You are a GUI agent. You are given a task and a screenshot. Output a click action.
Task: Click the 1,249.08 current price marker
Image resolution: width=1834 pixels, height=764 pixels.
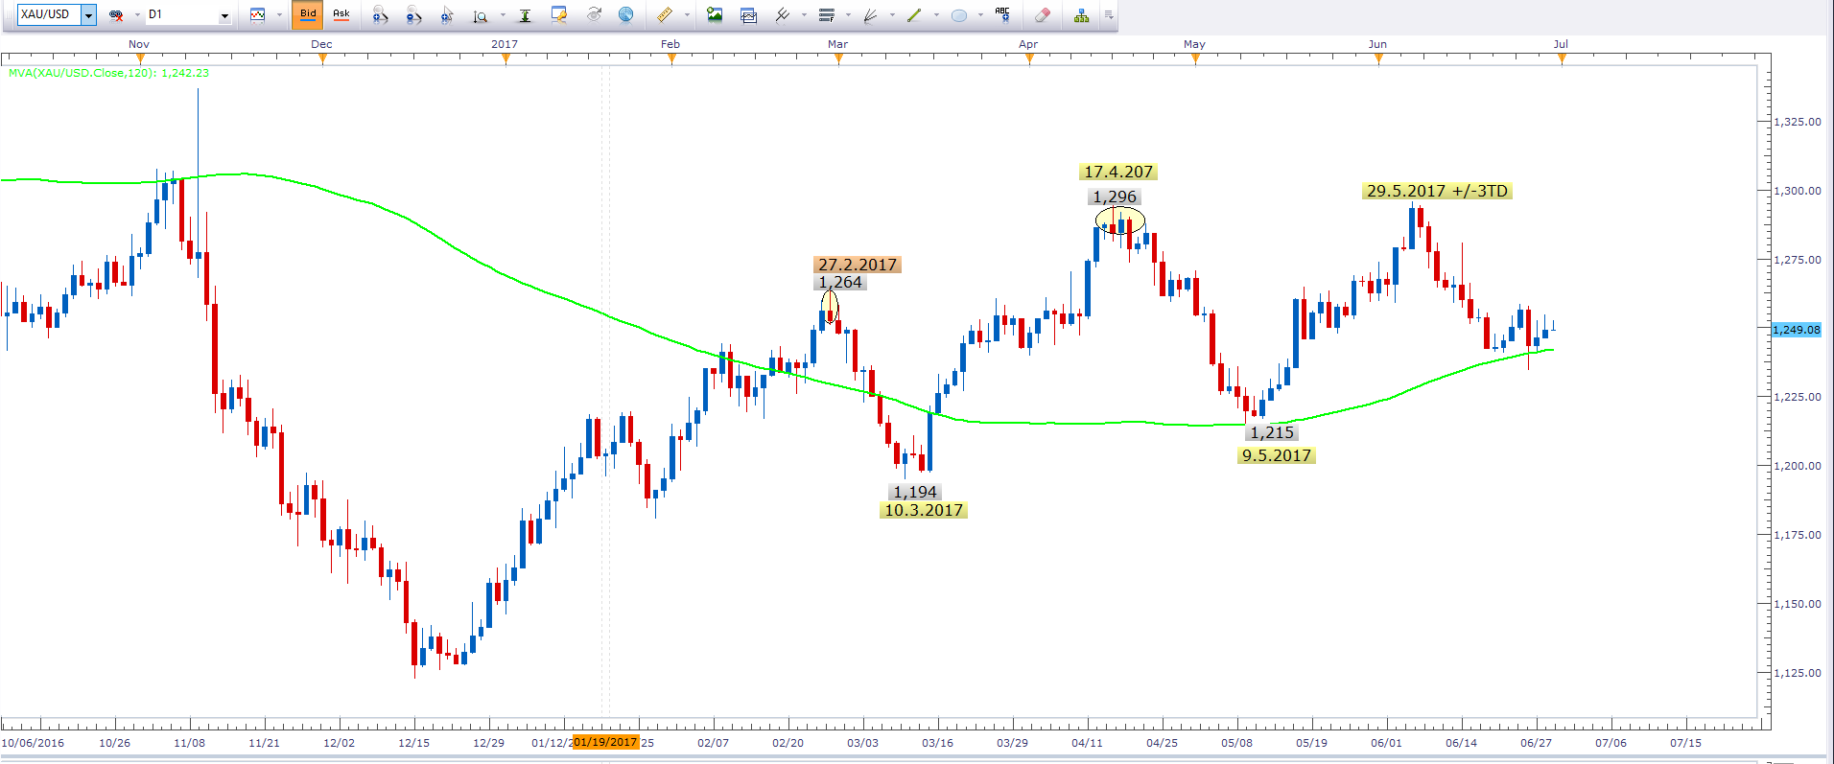tap(1796, 330)
